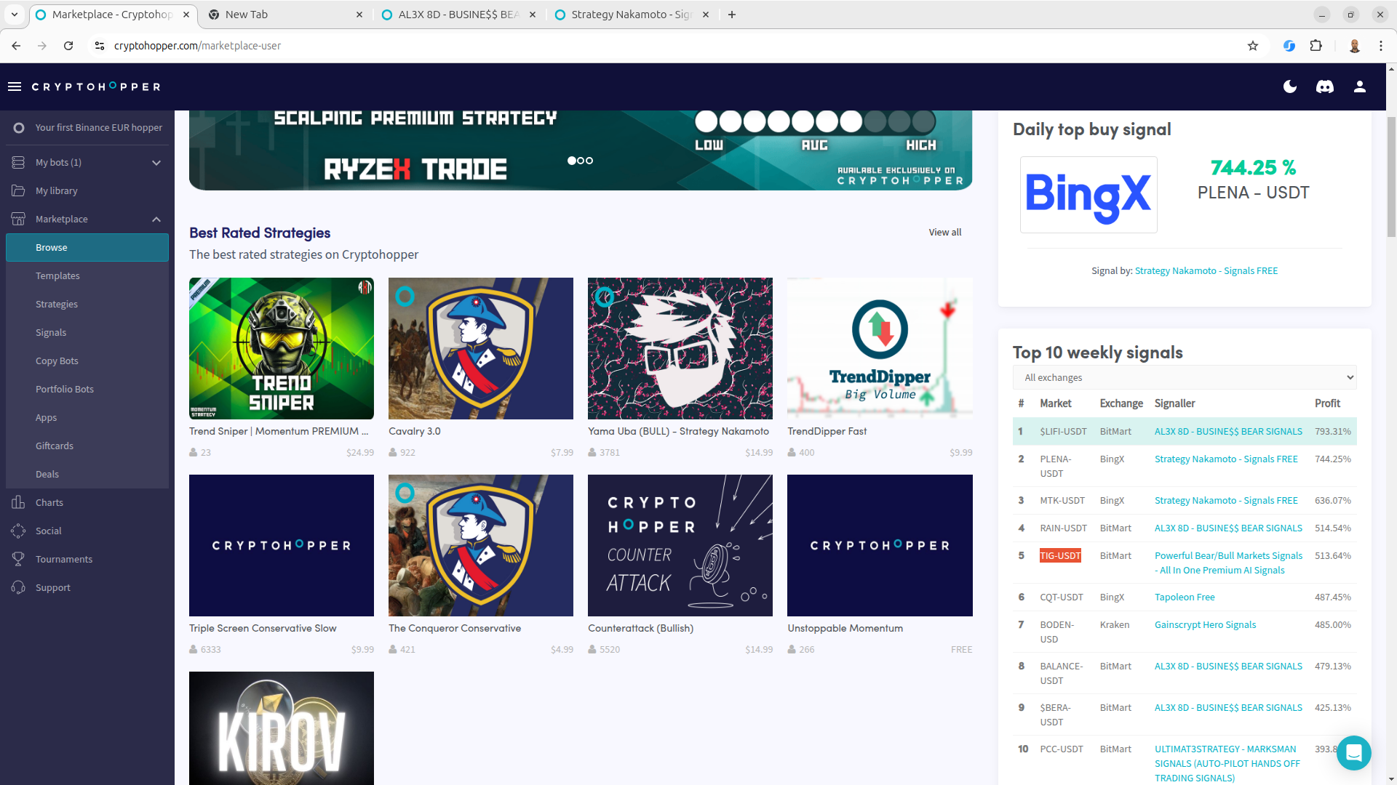Click the Tournaments trophy icon
This screenshot has height=785, width=1397.
click(x=18, y=559)
